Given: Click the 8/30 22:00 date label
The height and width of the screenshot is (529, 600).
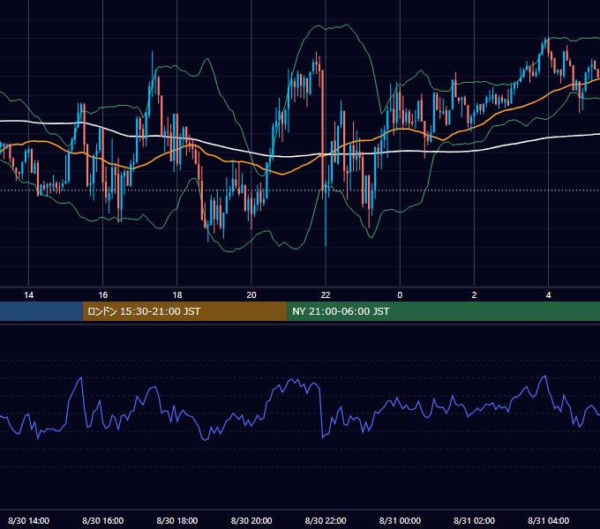Looking at the screenshot, I should (326, 520).
